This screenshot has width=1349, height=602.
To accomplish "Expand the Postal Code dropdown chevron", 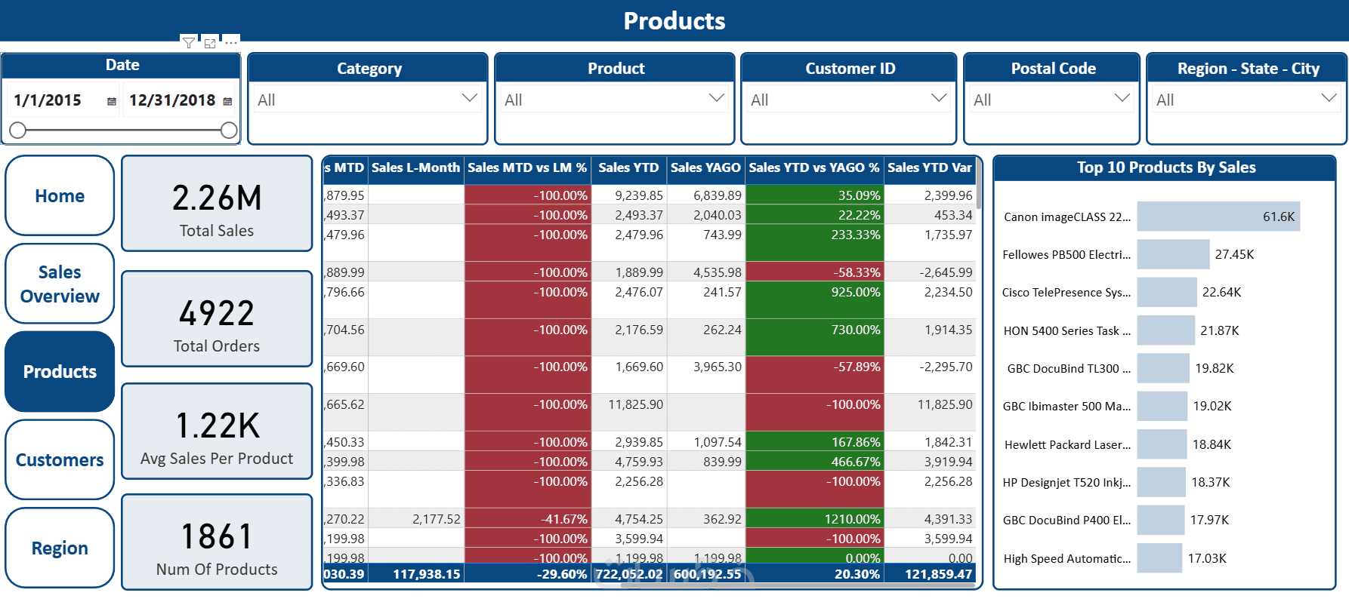I will point(1122,99).
